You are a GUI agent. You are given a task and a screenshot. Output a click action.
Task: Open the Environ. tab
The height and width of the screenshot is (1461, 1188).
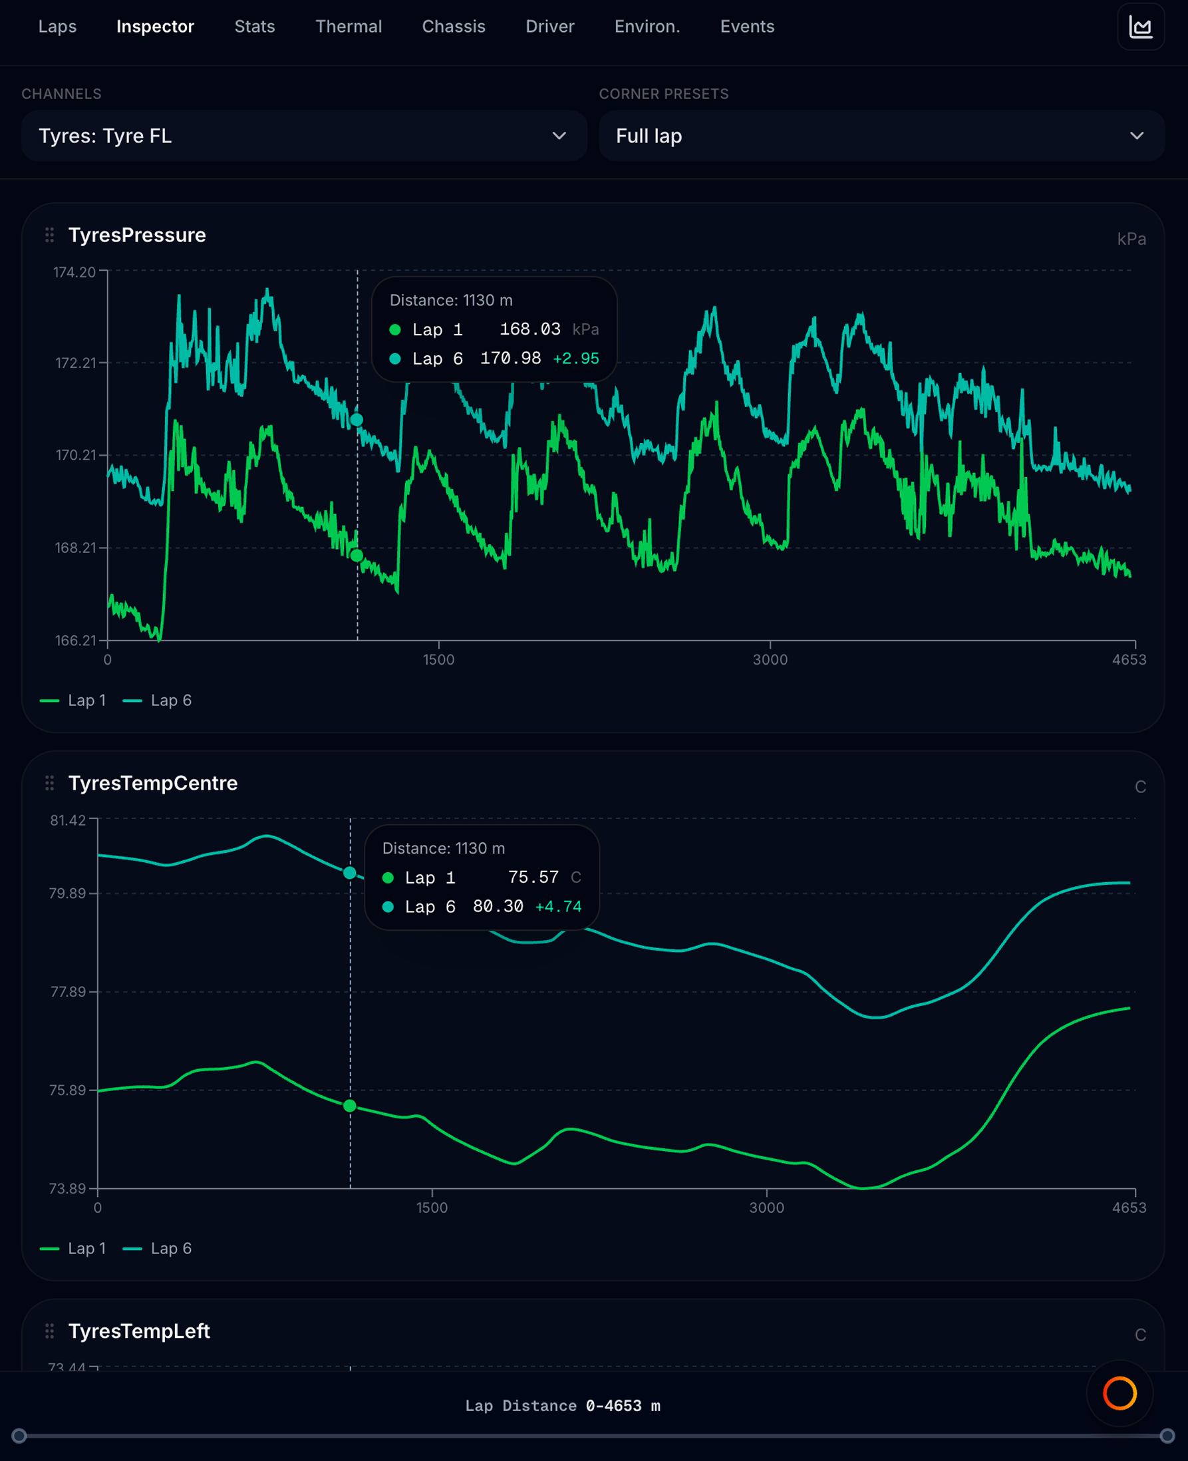[x=647, y=27]
